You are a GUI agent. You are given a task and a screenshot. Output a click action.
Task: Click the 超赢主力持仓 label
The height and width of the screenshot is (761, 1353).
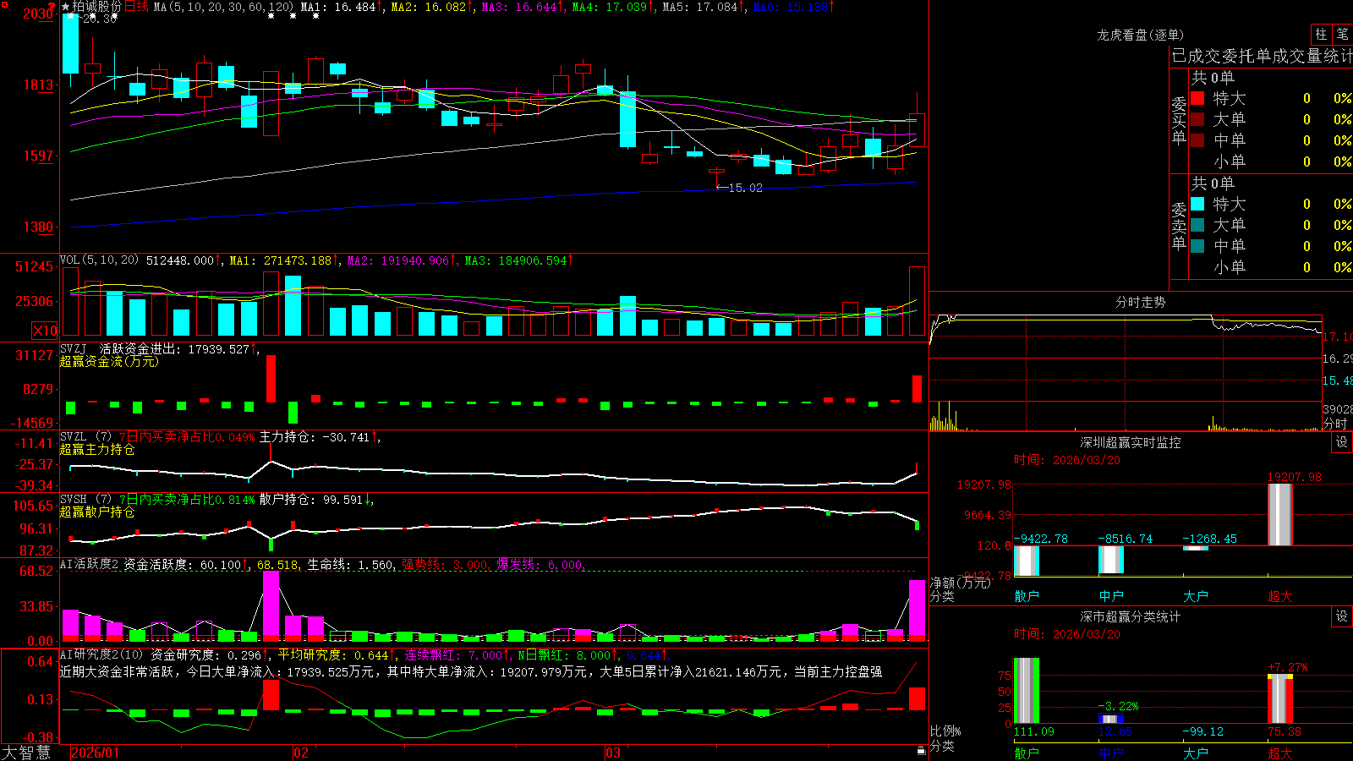click(97, 449)
